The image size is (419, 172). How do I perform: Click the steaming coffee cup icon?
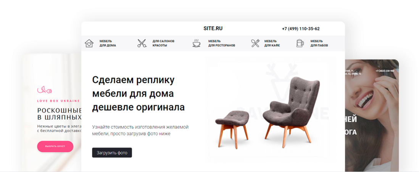pyautogui.click(x=197, y=43)
